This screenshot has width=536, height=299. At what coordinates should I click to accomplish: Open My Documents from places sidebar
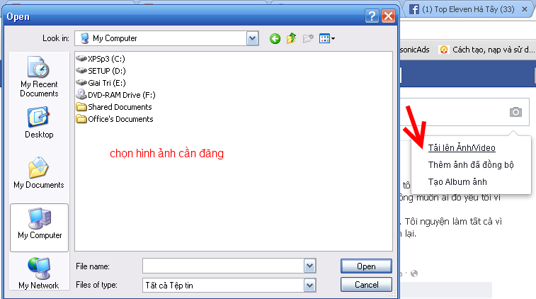coord(39,173)
